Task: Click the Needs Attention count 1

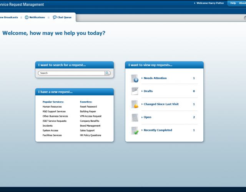Action: pos(194,78)
